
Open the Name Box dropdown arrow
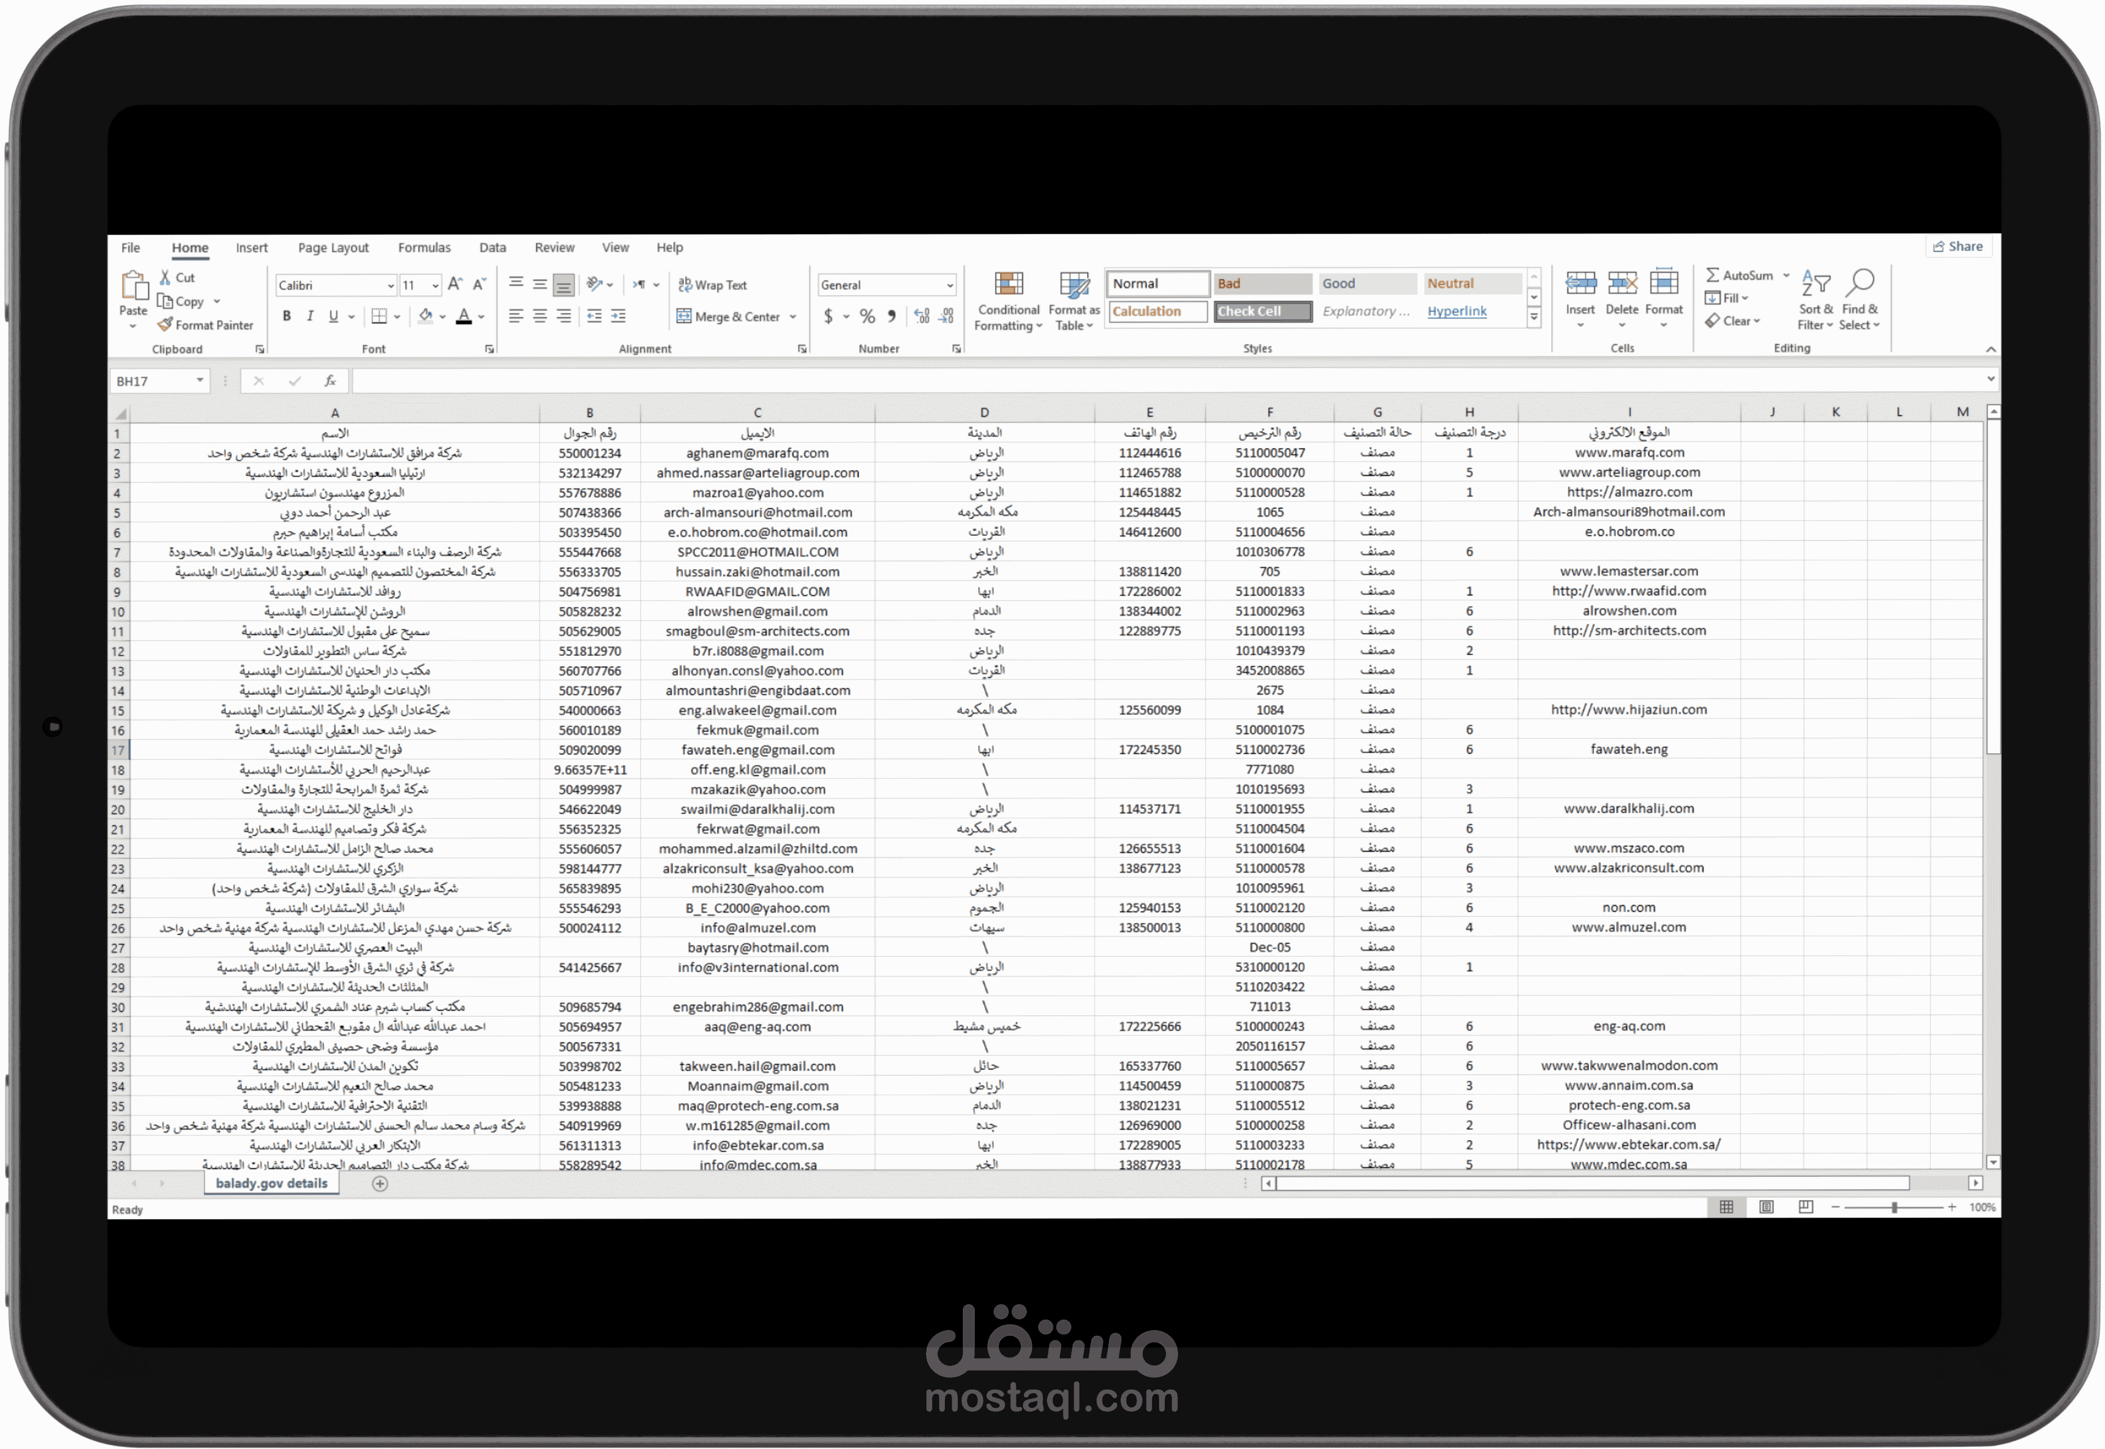pyautogui.click(x=199, y=381)
